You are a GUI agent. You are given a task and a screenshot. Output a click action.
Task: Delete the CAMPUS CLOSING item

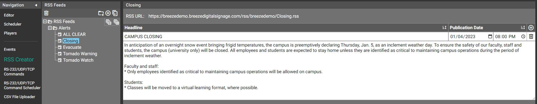(x=531, y=36)
